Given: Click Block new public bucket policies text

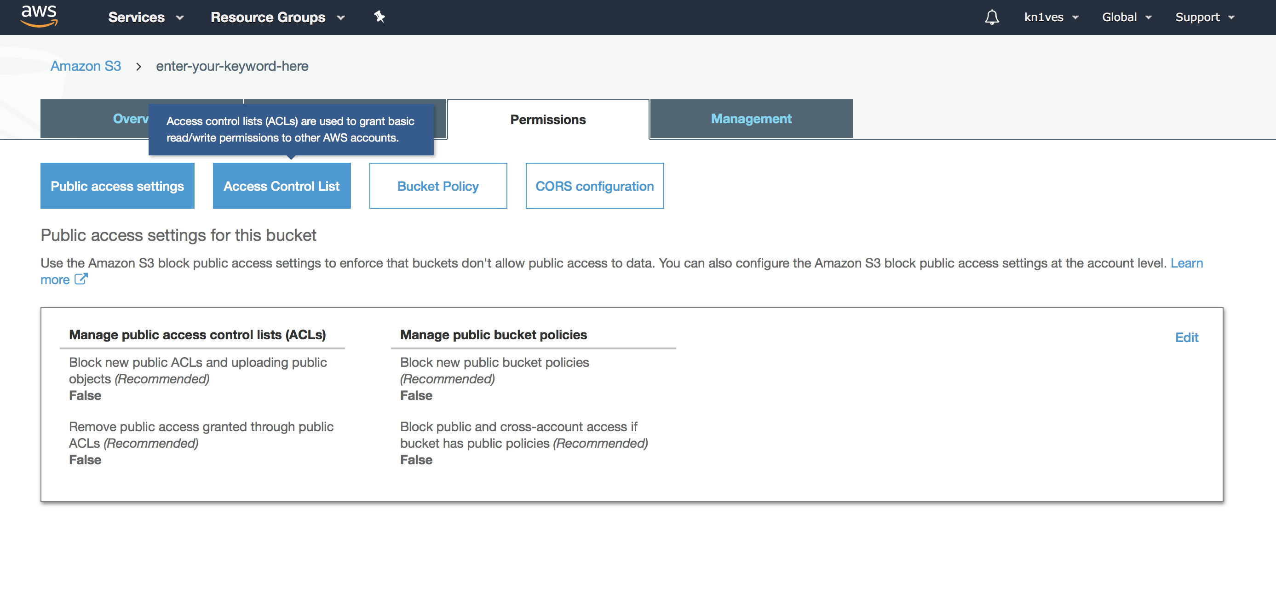Looking at the screenshot, I should [494, 371].
